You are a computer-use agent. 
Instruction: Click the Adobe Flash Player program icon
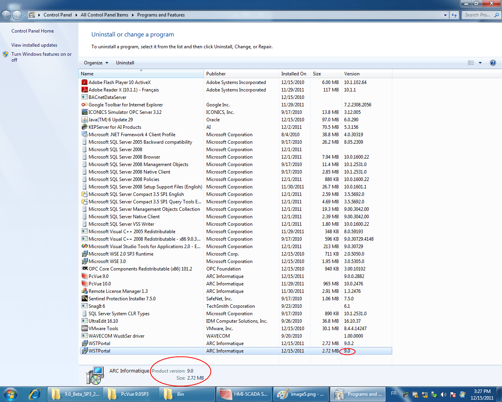point(84,82)
